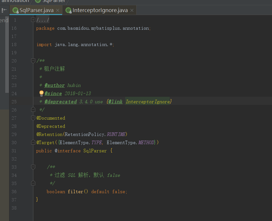Click the annotation icon on SqlParser.java tab
The image size is (272, 221).
[x=15, y=10]
